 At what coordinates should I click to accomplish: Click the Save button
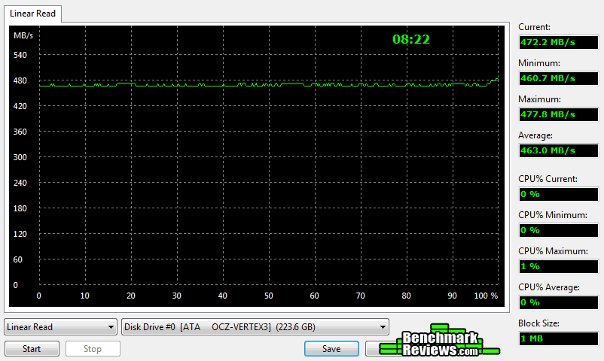(x=331, y=349)
